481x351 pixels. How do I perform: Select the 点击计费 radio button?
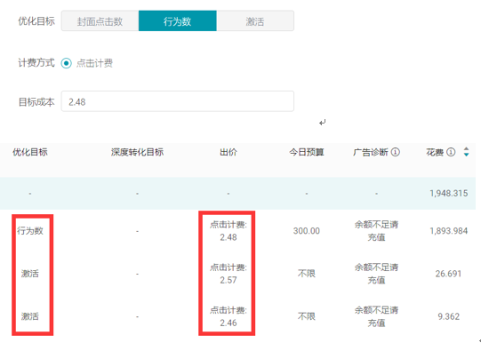(67, 63)
